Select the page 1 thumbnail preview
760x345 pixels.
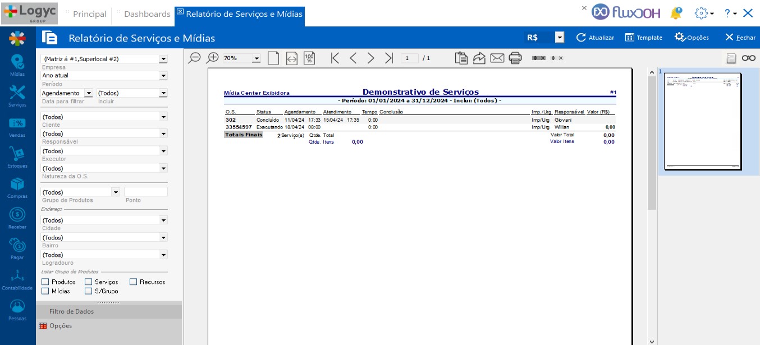coord(703,121)
